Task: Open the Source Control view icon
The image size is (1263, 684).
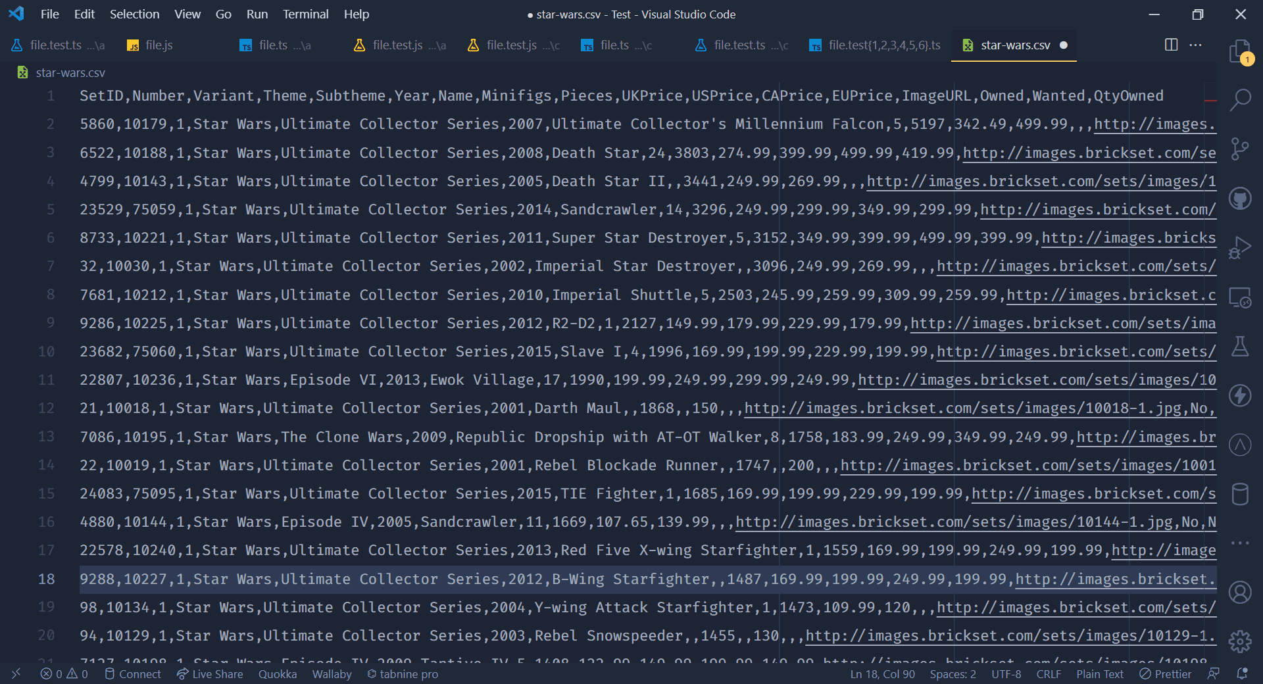Action: [1240, 149]
